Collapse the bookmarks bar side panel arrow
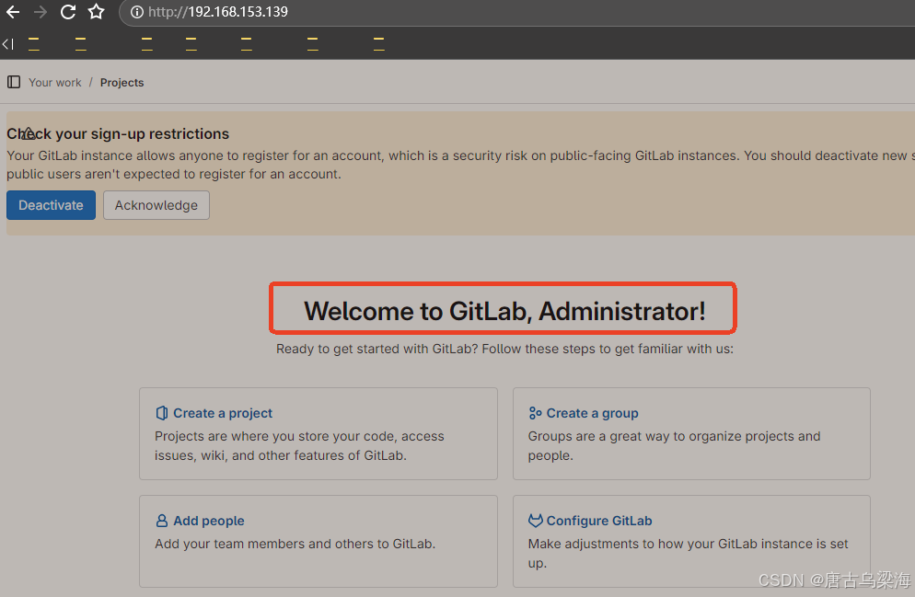The width and height of the screenshot is (915, 597). pyautogui.click(x=7, y=44)
